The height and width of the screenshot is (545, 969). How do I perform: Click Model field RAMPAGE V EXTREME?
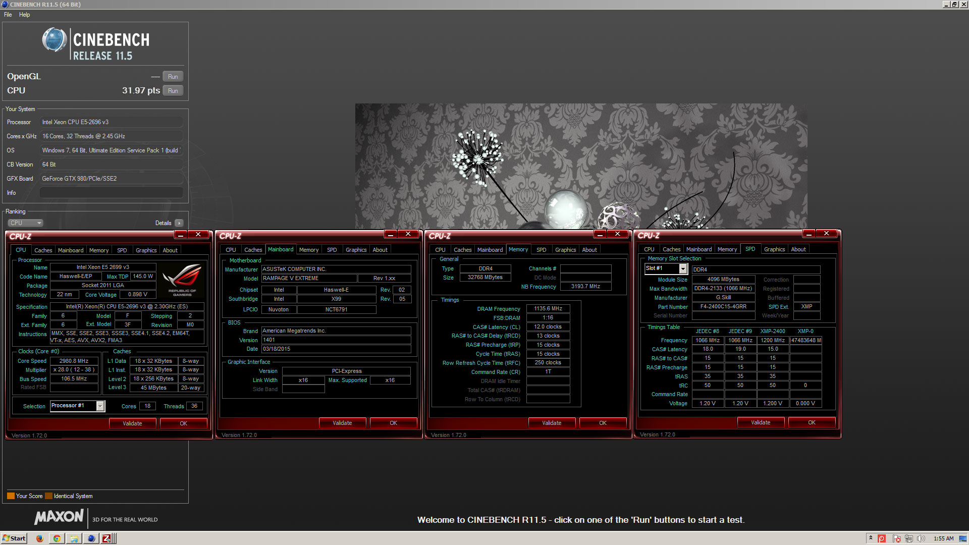(309, 279)
